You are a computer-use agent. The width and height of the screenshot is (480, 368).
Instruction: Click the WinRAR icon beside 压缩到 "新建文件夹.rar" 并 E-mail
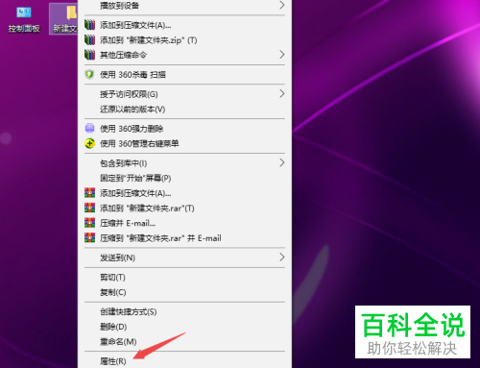pos(89,237)
